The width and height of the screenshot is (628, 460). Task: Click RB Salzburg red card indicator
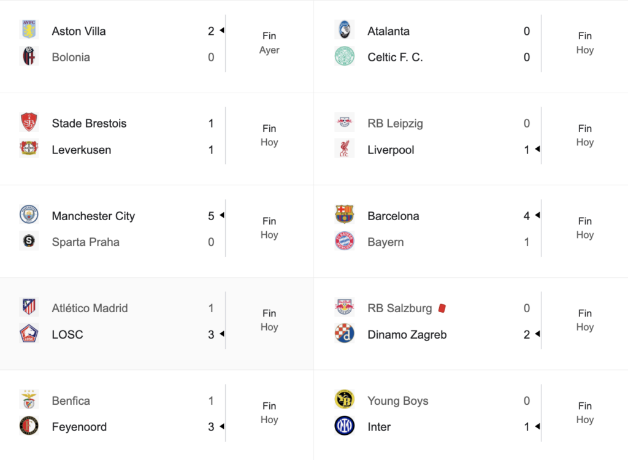pyautogui.click(x=442, y=308)
